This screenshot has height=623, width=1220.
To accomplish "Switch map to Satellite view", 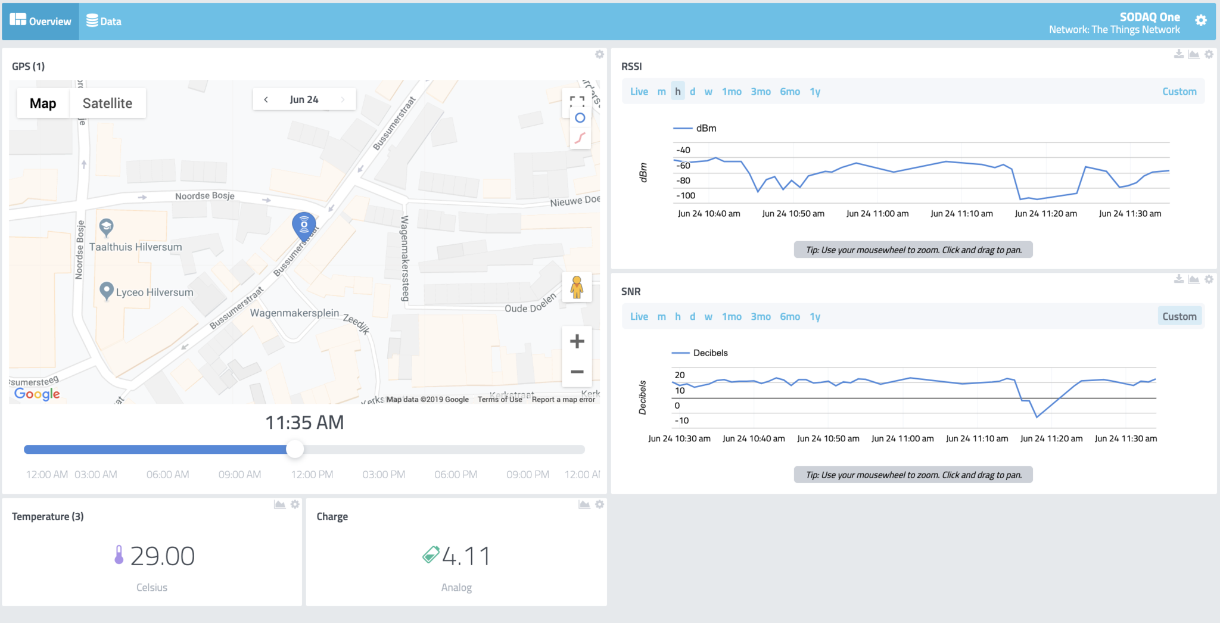I will click(107, 103).
